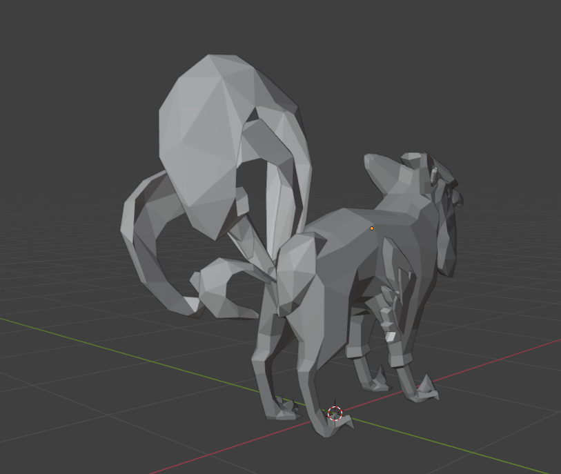Click the creature's pointed ear
Image resolution: width=561 pixels, height=474 pixels.
[378, 172]
